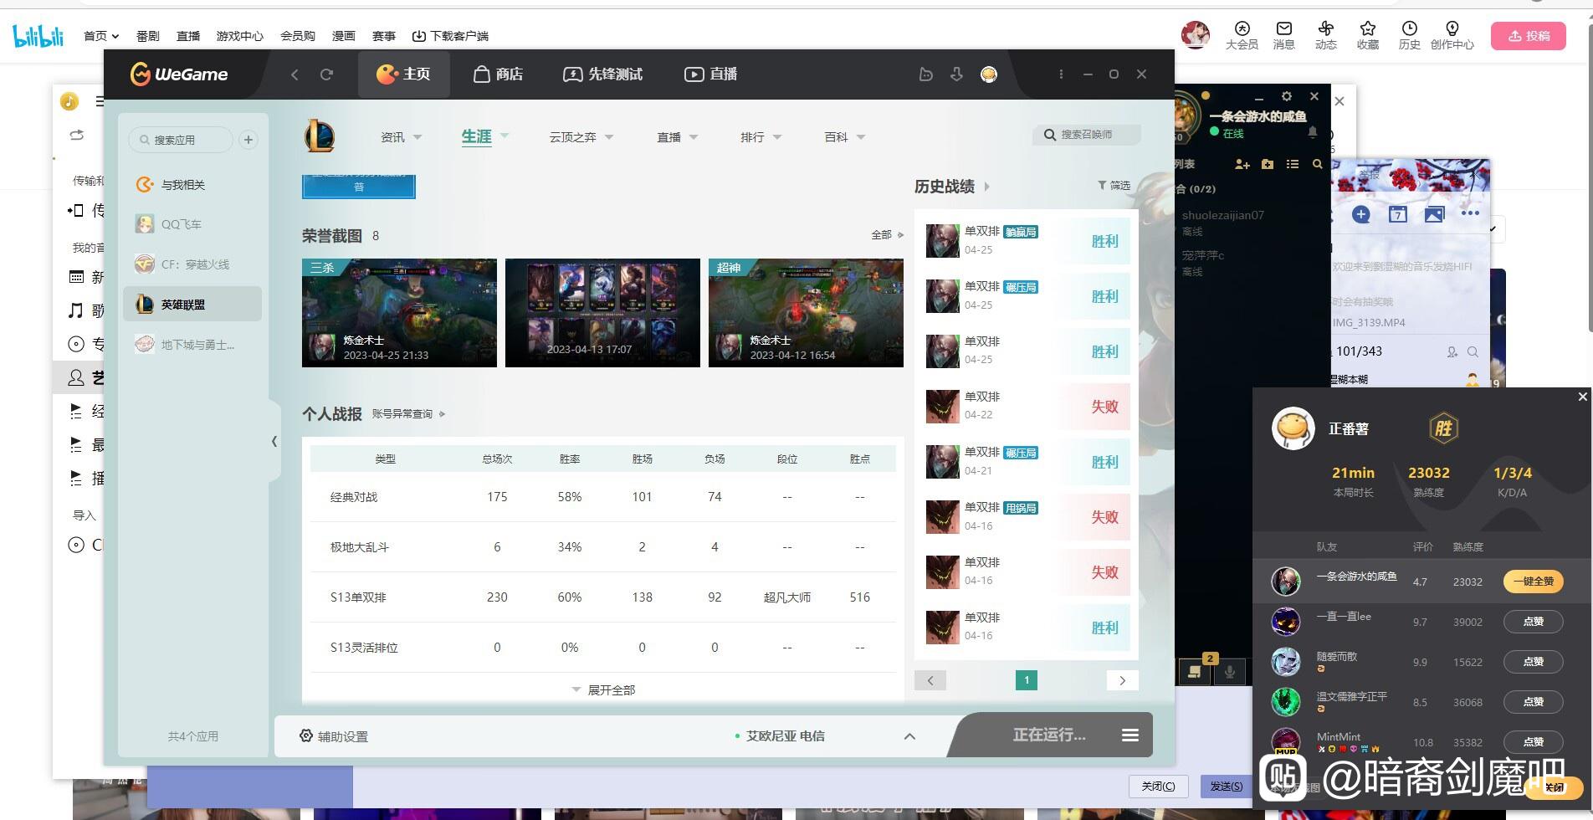Open 辅助设置 settings

point(334,736)
